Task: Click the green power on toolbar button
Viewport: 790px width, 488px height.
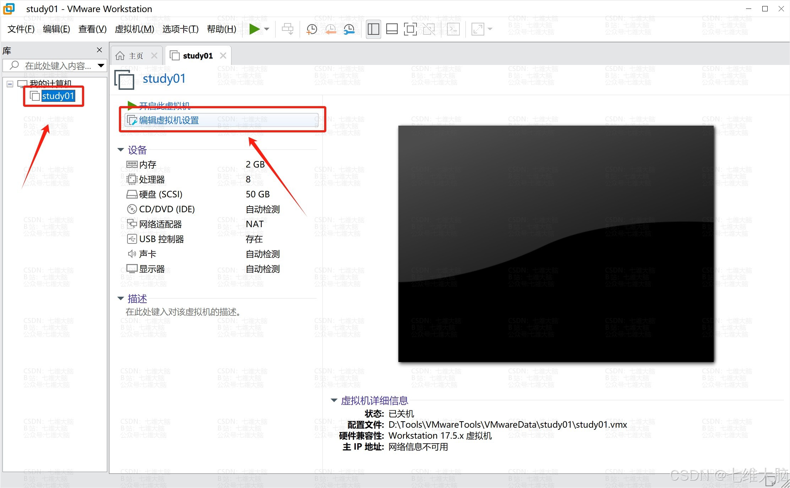Action: [254, 29]
